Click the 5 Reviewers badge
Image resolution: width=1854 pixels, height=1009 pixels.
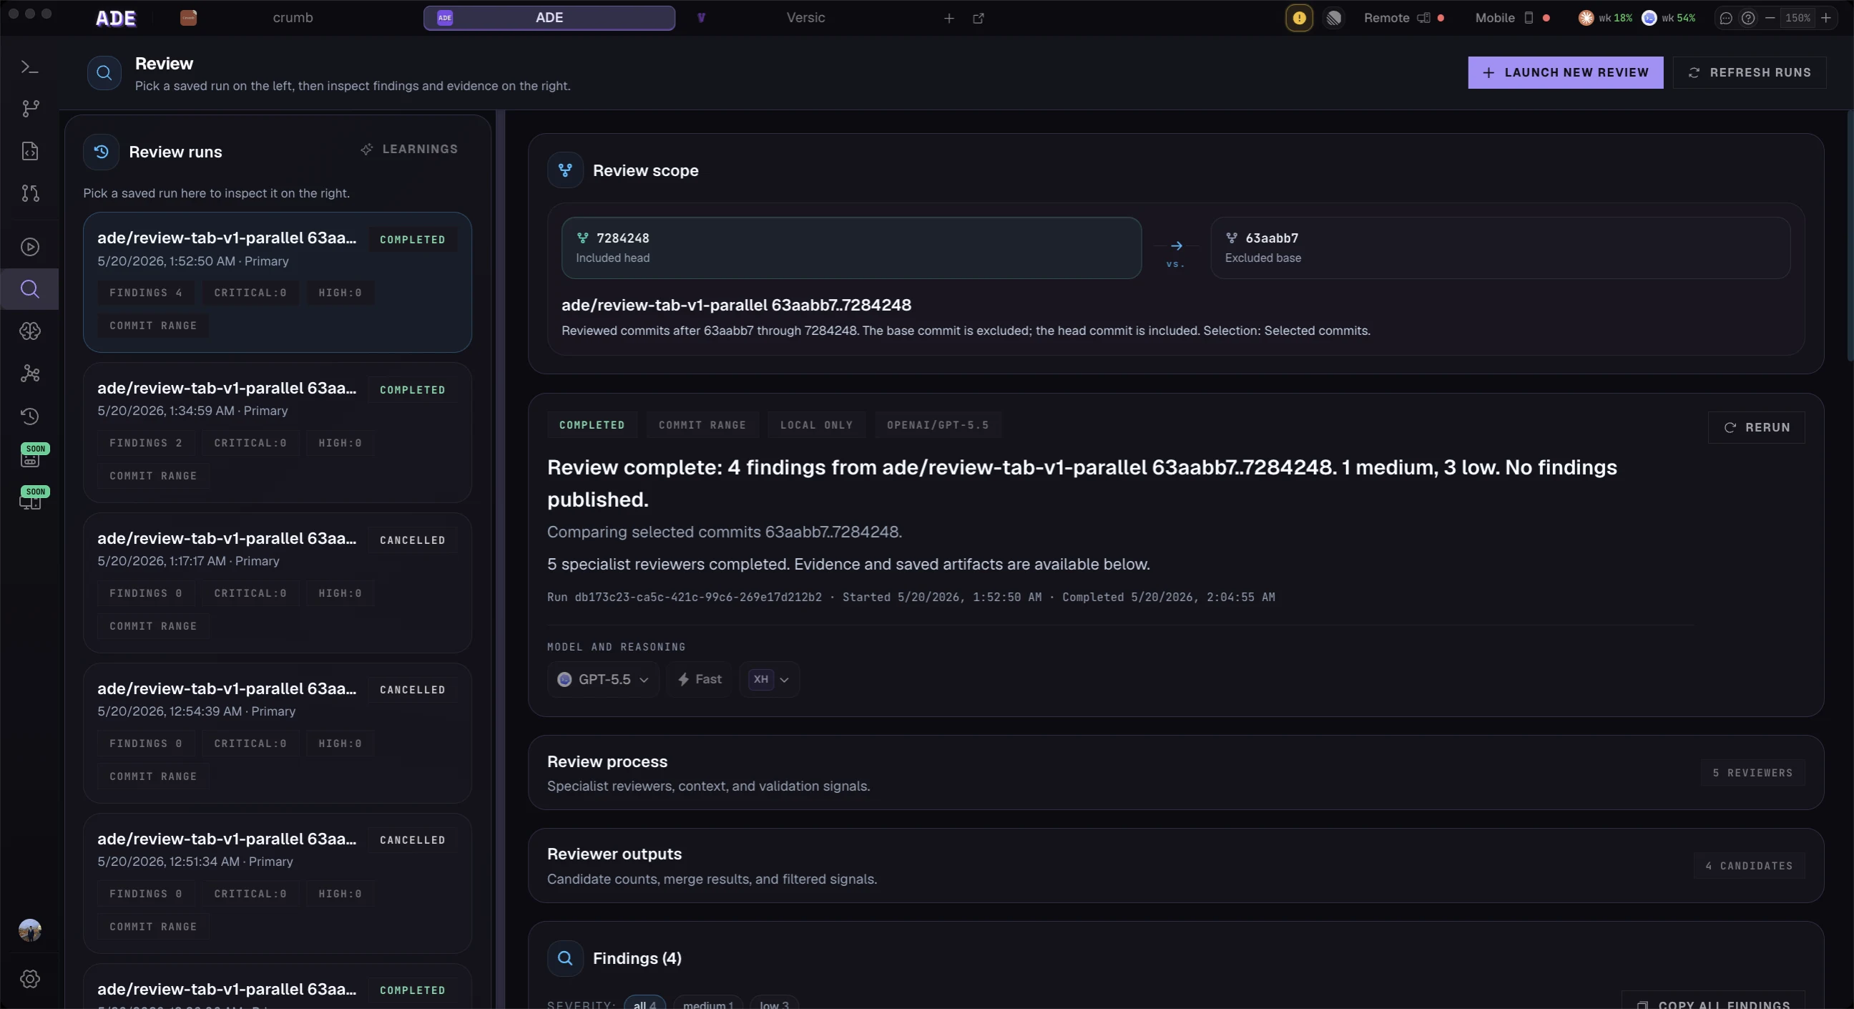pos(1752,773)
